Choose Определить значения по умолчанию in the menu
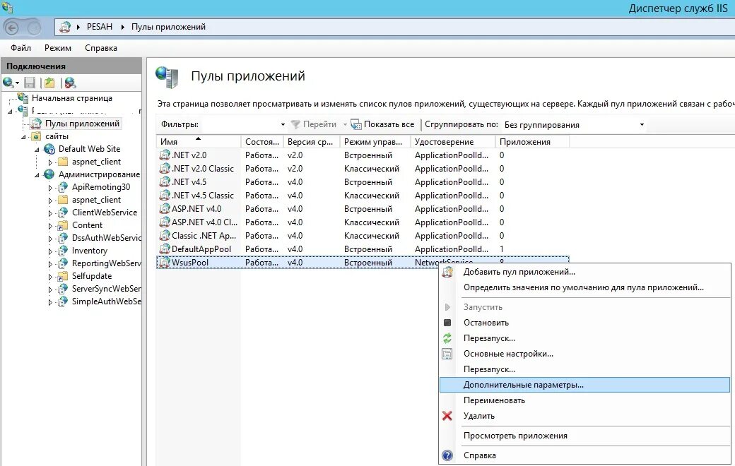The height and width of the screenshot is (466, 735). (584, 287)
